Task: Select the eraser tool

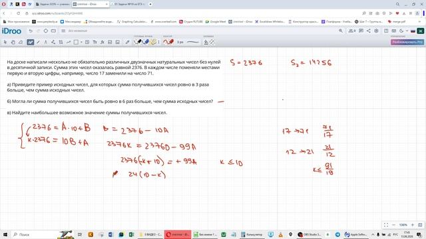Action: [21, 42]
